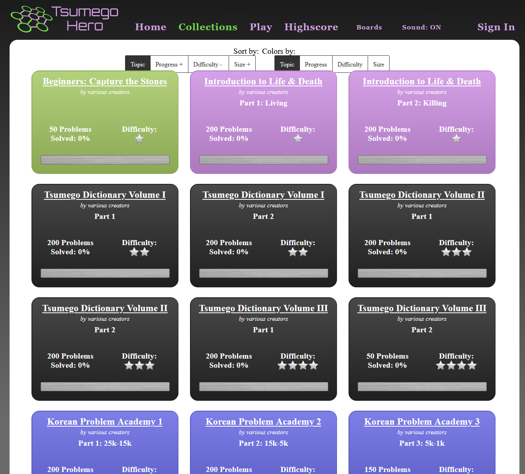Click the four-star rating on Tsumego Dictionary Volume III Part 1
525x474 pixels.
point(298,365)
